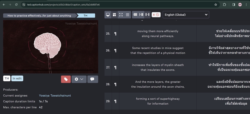Select the third caption alignment icon
The width and height of the screenshot is (250, 114).
coord(147,15)
